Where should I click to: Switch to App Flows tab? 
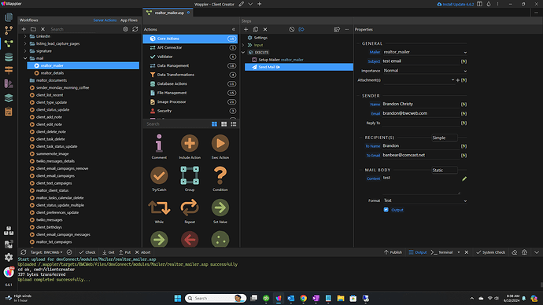point(129,20)
